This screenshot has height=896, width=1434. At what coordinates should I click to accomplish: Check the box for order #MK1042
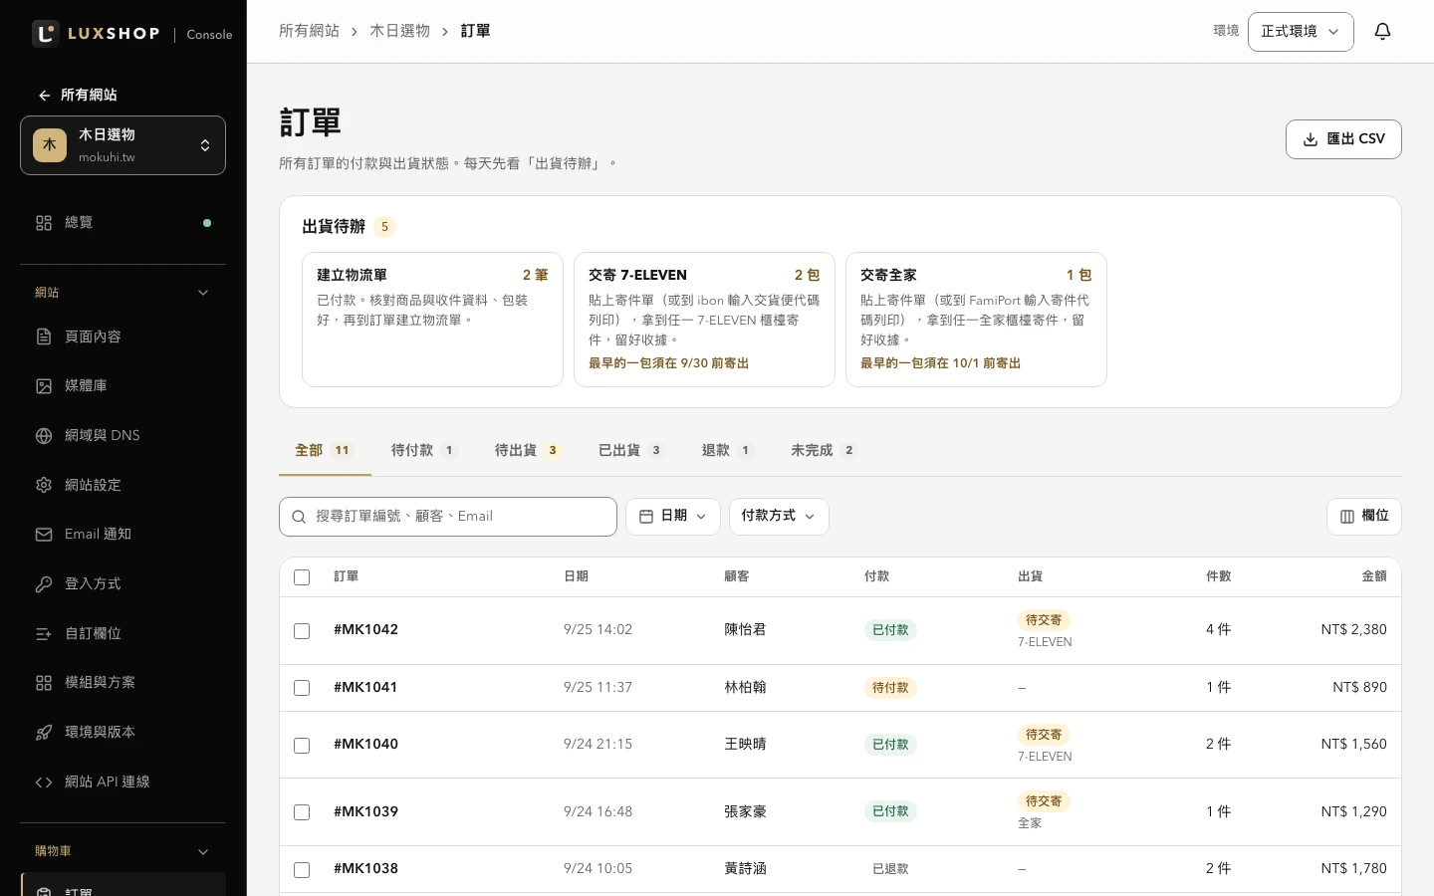302,631
